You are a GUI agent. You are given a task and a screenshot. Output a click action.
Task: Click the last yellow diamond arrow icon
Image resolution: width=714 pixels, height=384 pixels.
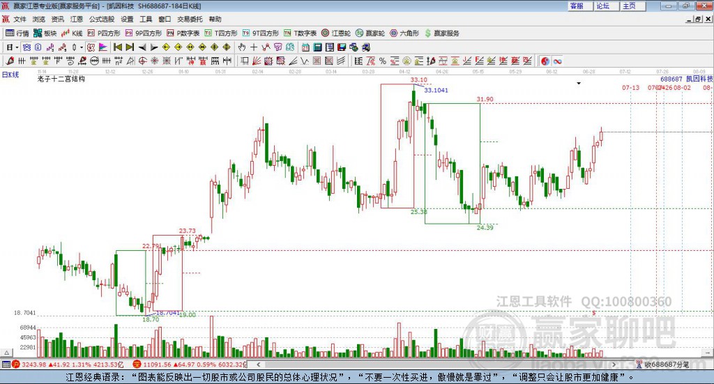pos(227,47)
